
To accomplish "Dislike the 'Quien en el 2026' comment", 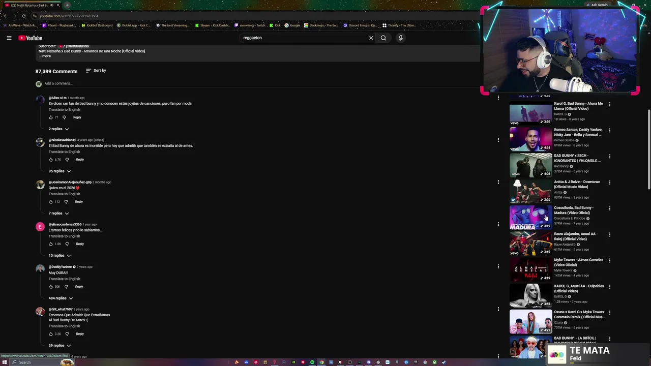I will (x=66, y=202).
